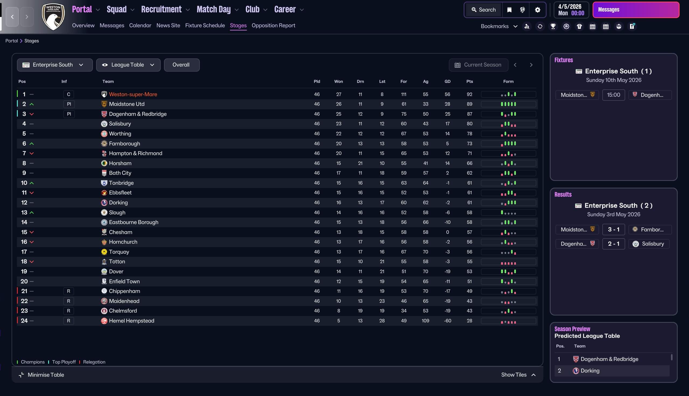689x396 pixels.
Task: Open the Enterprise South competition dropdown
Action: tap(55, 65)
